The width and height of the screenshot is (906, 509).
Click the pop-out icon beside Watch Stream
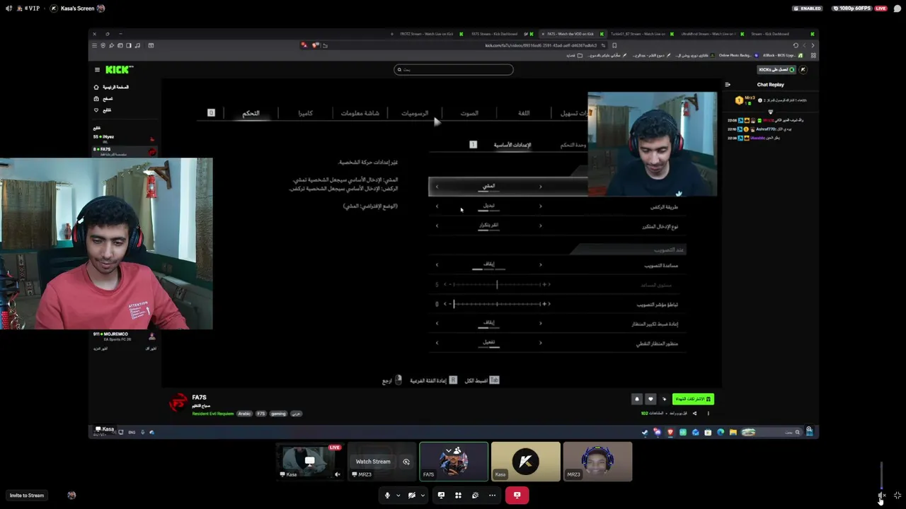pos(406,462)
